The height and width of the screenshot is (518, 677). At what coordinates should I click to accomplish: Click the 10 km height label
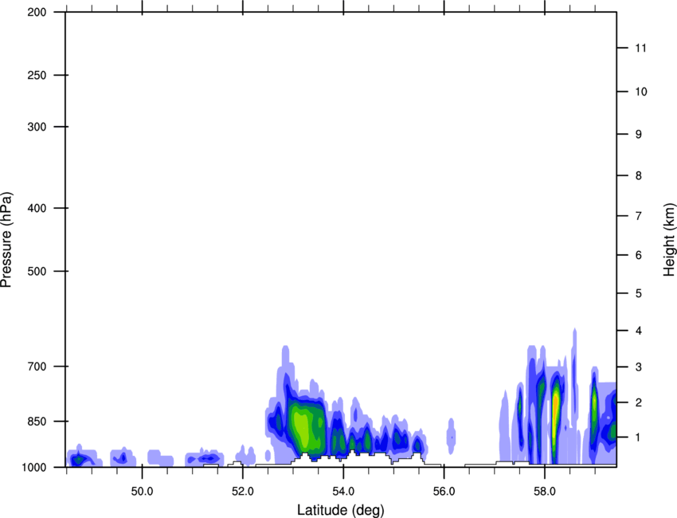[641, 92]
